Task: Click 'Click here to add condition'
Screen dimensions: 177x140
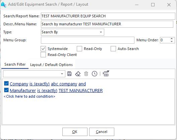Action: (29, 96)
